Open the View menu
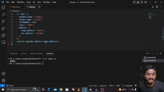The image size is (164, 92). pyautogui.click(x=28, y=2)
